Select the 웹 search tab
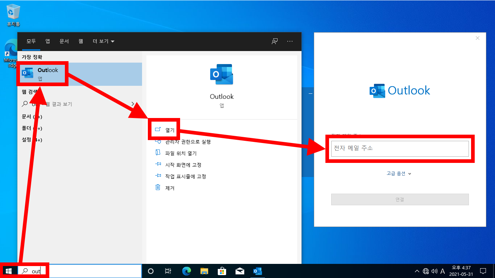This screenshot has height=278, width=495. pyautogui.click(x=81, y=41)
